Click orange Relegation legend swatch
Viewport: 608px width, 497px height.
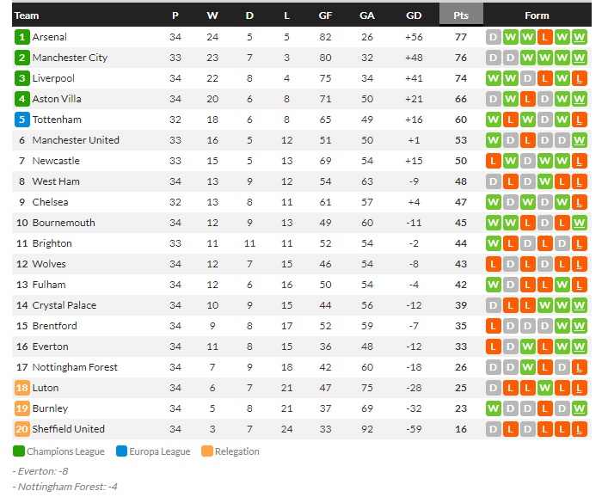[x=207, y=451]
